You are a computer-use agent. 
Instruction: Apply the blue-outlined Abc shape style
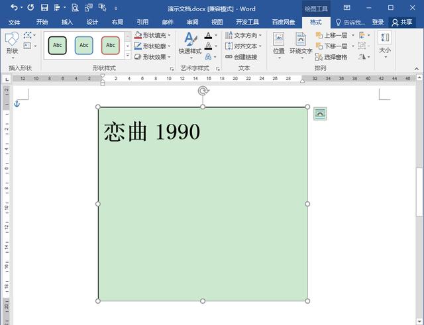84,46
